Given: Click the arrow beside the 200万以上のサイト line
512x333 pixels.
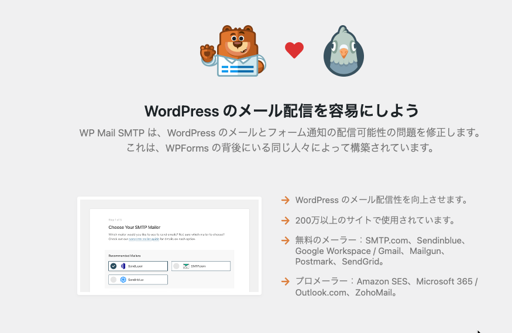Looking at the screenshot, I should coord(286,221).
